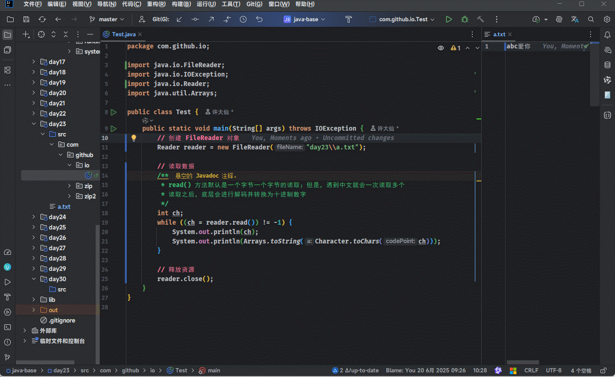The width and height of the screenshot is (615, 377).
Task: Click the Debug bug icon
Action: point(464,19)
